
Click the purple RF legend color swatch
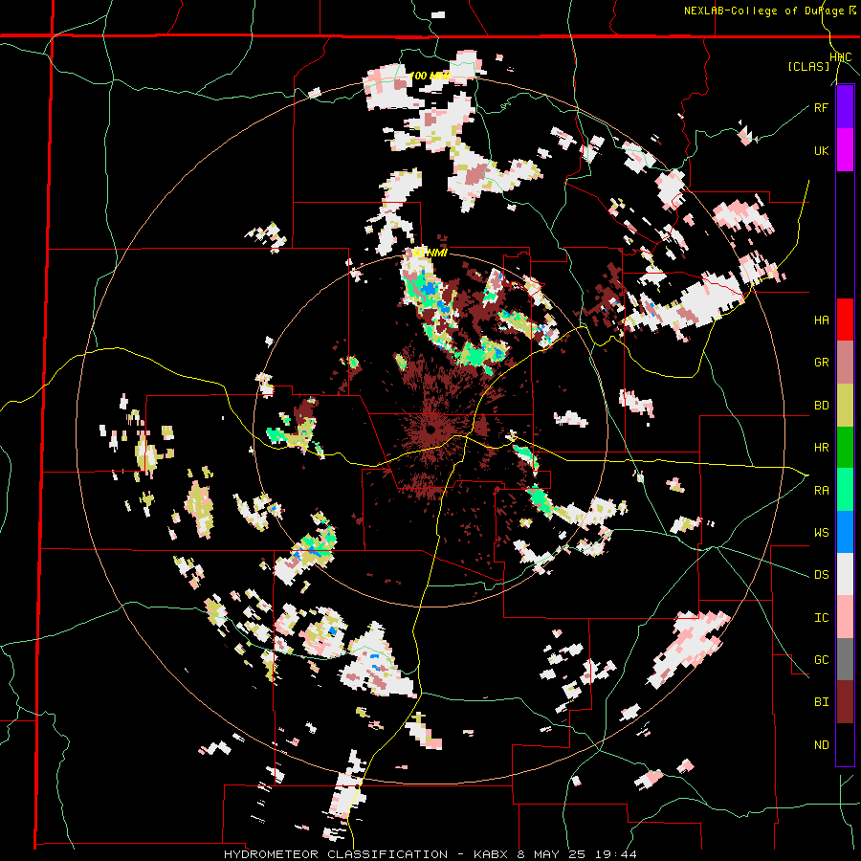pyautogui.click(x=845, y=107)
